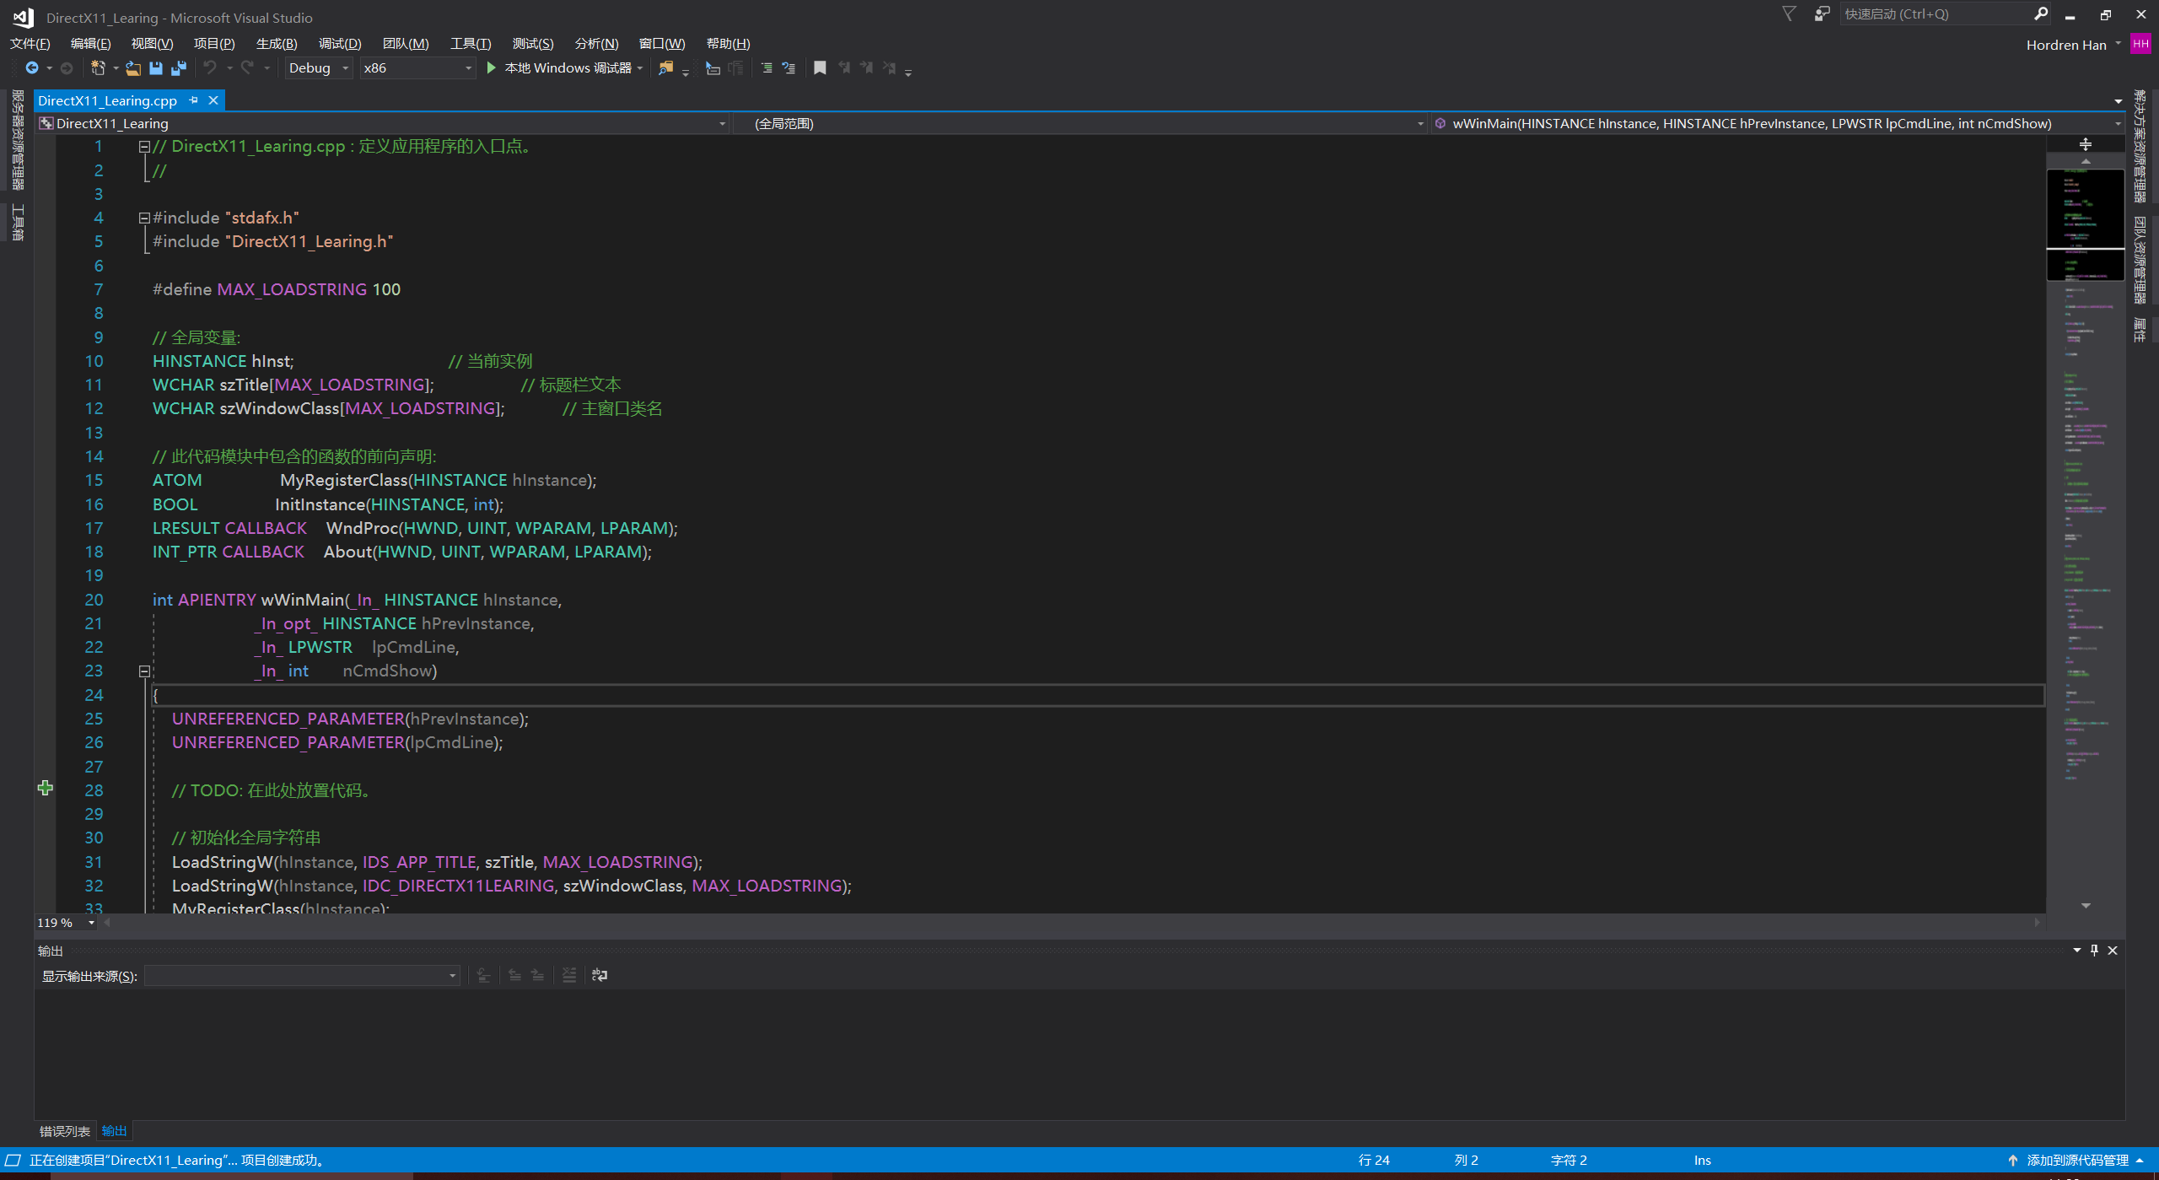
Task: Toggle the pin on the DirectX11_Learing.cpp tab
Action: coord(193,100)
